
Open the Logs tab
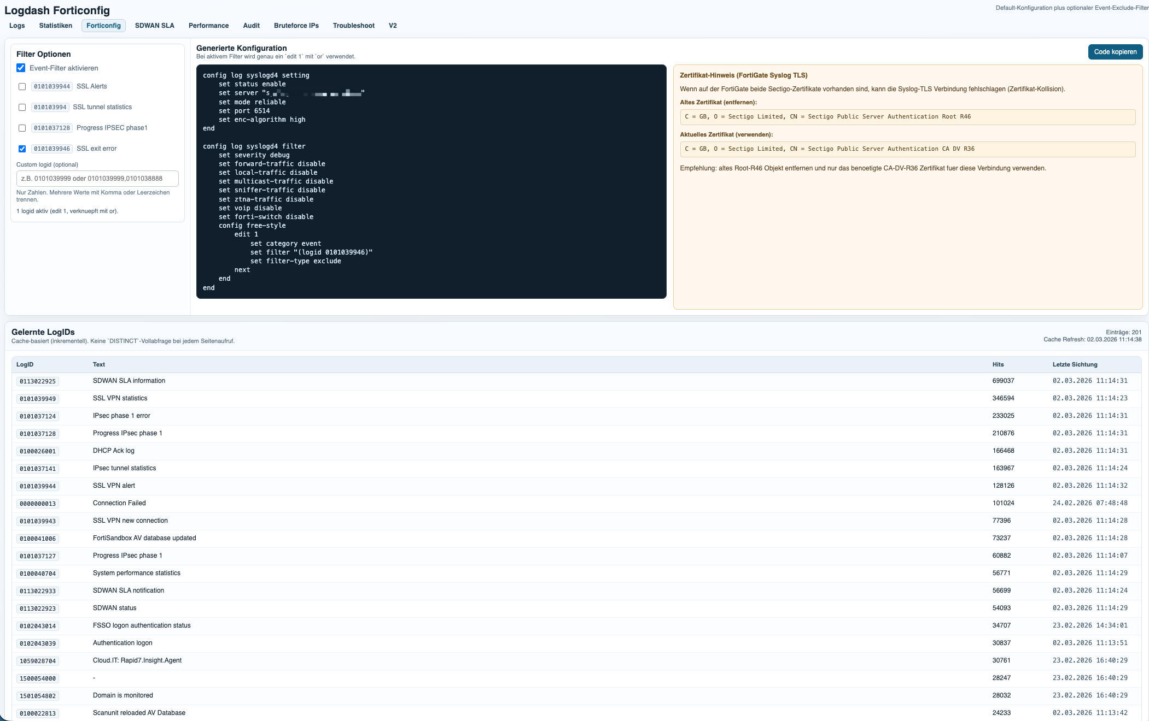pyautogui.click(x=17, y=26)
